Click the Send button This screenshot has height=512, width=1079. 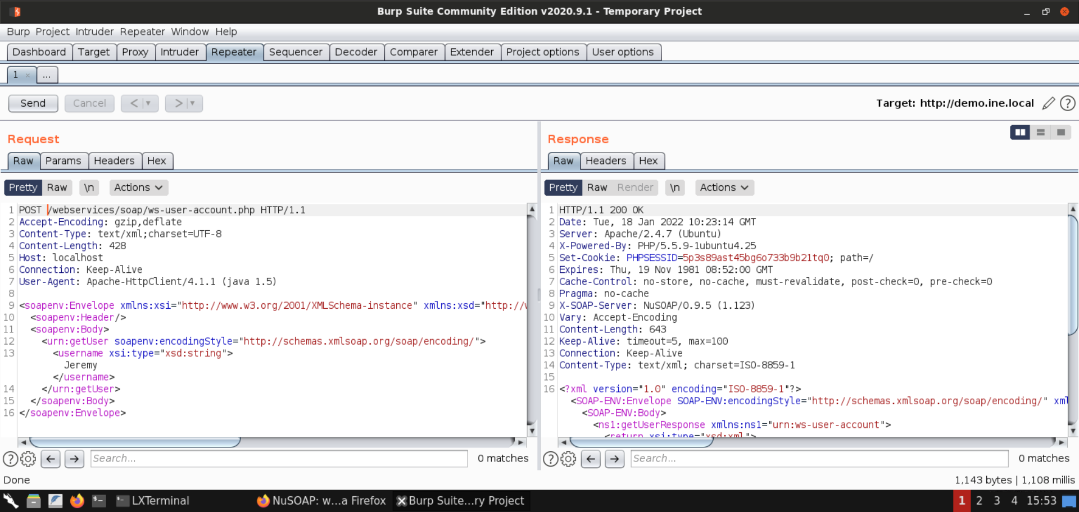33,103
